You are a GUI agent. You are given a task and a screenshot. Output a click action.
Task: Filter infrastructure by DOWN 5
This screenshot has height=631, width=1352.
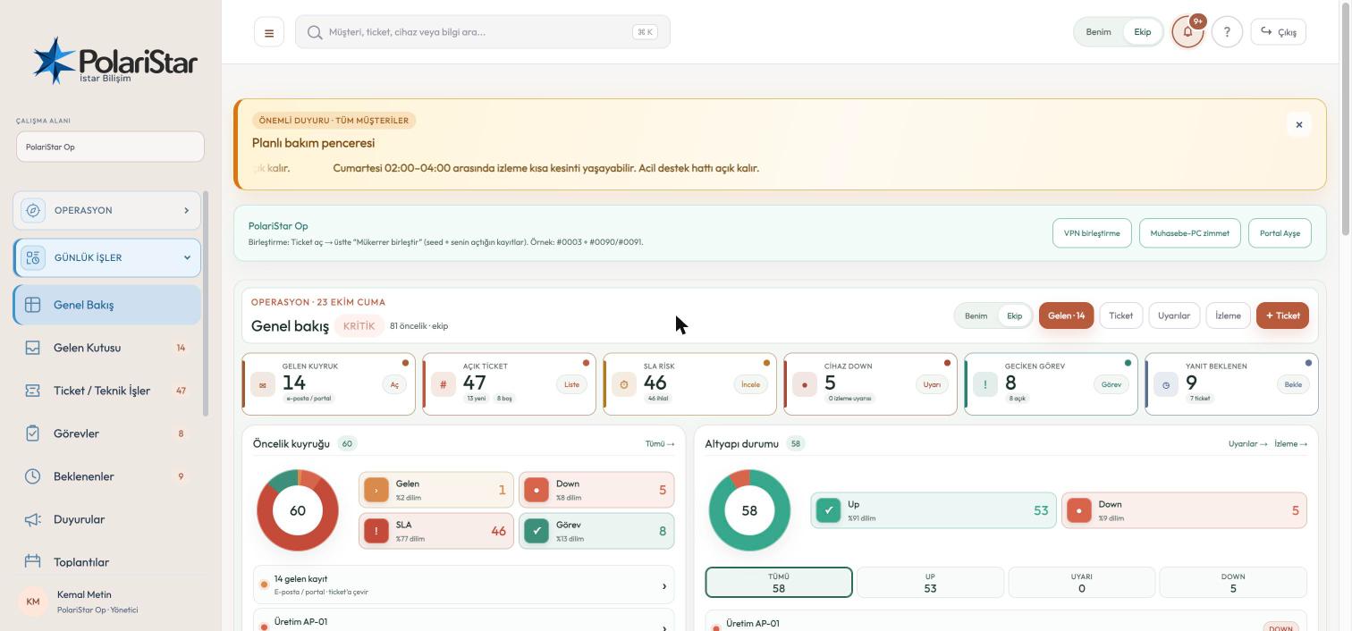coord(1233,583)
